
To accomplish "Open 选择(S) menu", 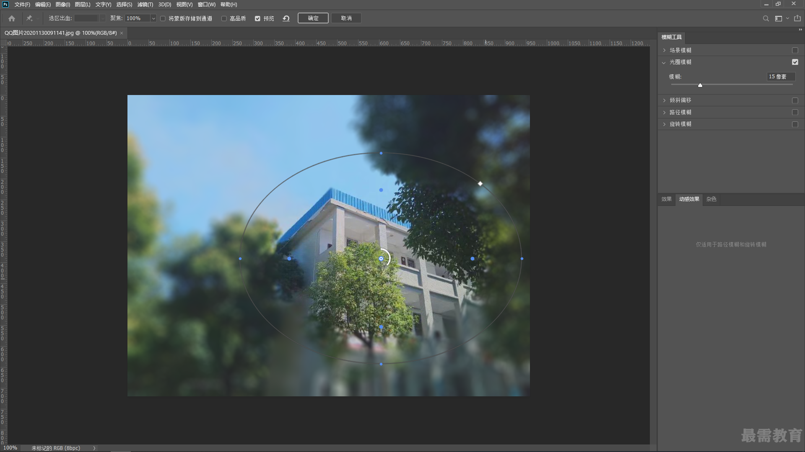I will click(124, 5).
